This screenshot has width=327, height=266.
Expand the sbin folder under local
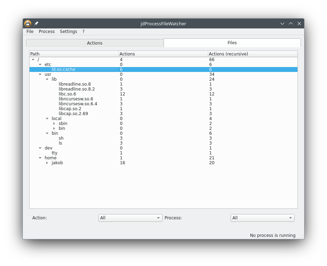[54, 124]
